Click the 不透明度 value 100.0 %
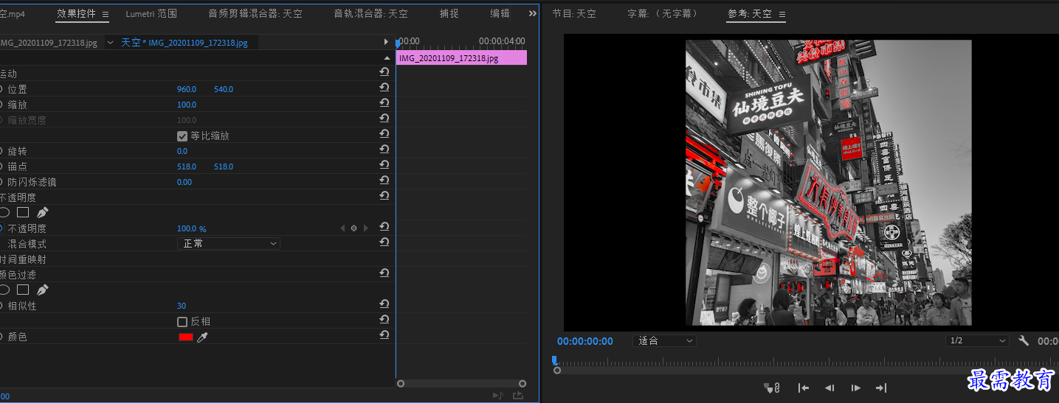 tap(192, 229)
